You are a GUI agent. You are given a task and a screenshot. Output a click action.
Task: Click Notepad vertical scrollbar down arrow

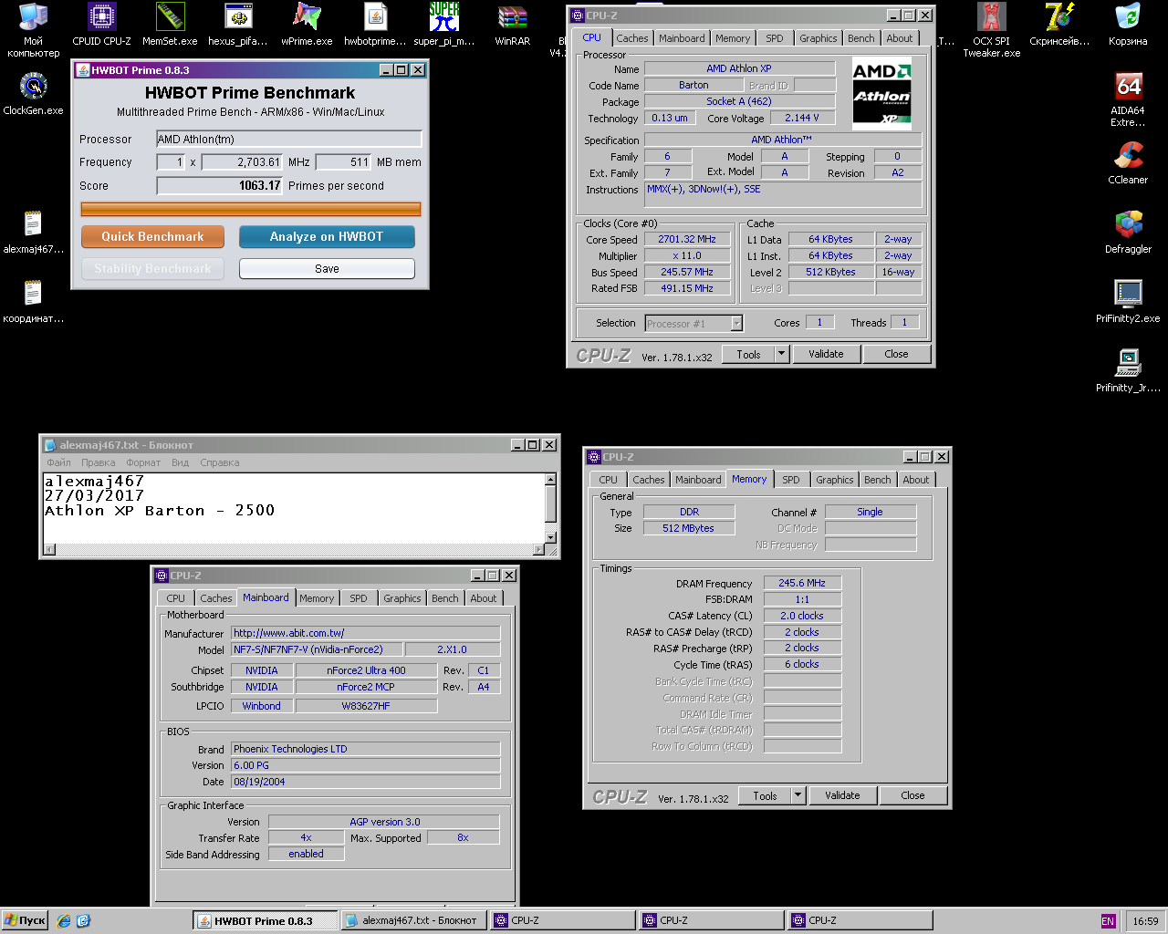[x=550, y=536]
